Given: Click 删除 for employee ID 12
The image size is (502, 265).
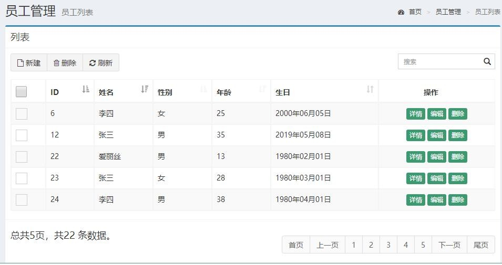Looking at the screenshot, I should (x=458, y=135).
